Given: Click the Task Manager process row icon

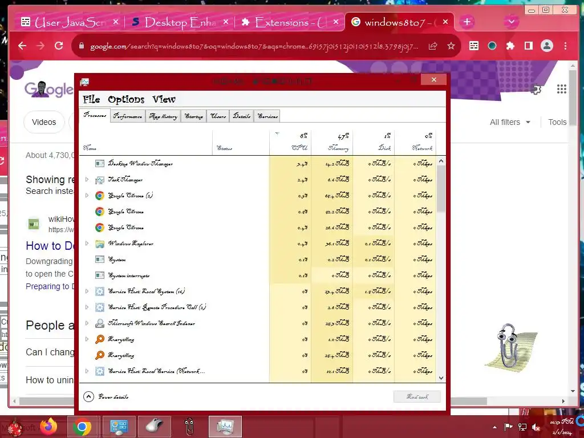Looking at the screenshot, I should coord(99,180).
